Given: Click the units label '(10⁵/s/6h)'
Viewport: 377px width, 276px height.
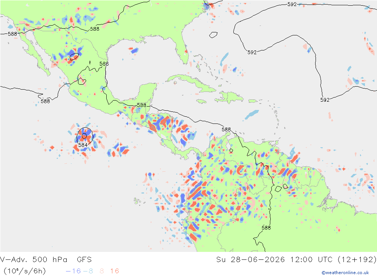Looking at the screenshot, I should point(25,271).
